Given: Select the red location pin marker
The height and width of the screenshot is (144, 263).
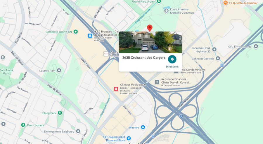Looking at the screenshot, I should (x=150, y=28).
